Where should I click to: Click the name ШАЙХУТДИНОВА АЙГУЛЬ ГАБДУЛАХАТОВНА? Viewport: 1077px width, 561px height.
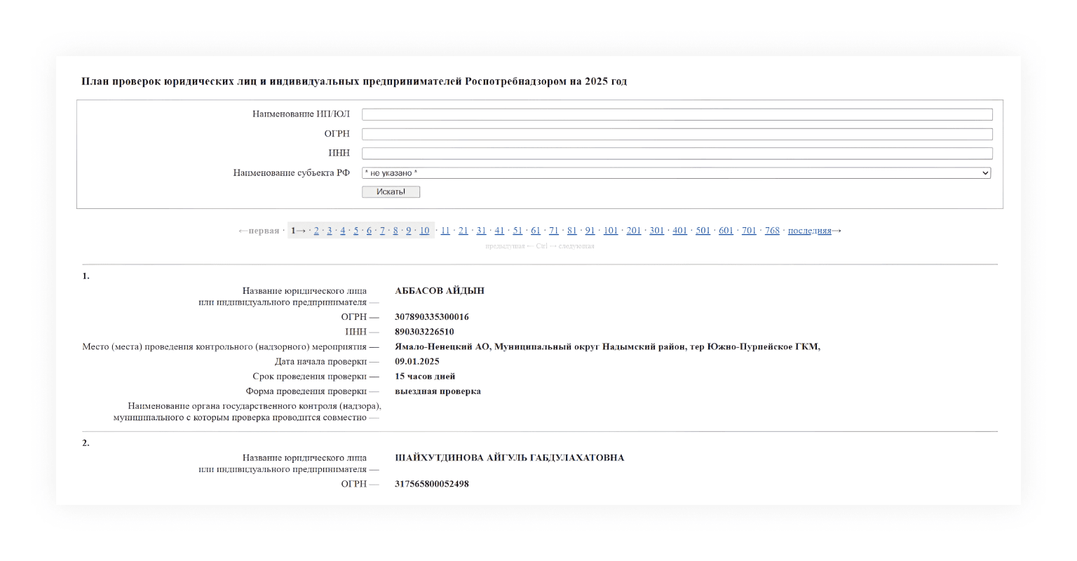coord(510,458)
